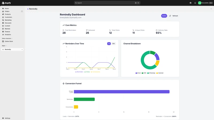Click the Remindly breadcrumb title
Viewport: 214px width, 120px height.
(33, 9)
